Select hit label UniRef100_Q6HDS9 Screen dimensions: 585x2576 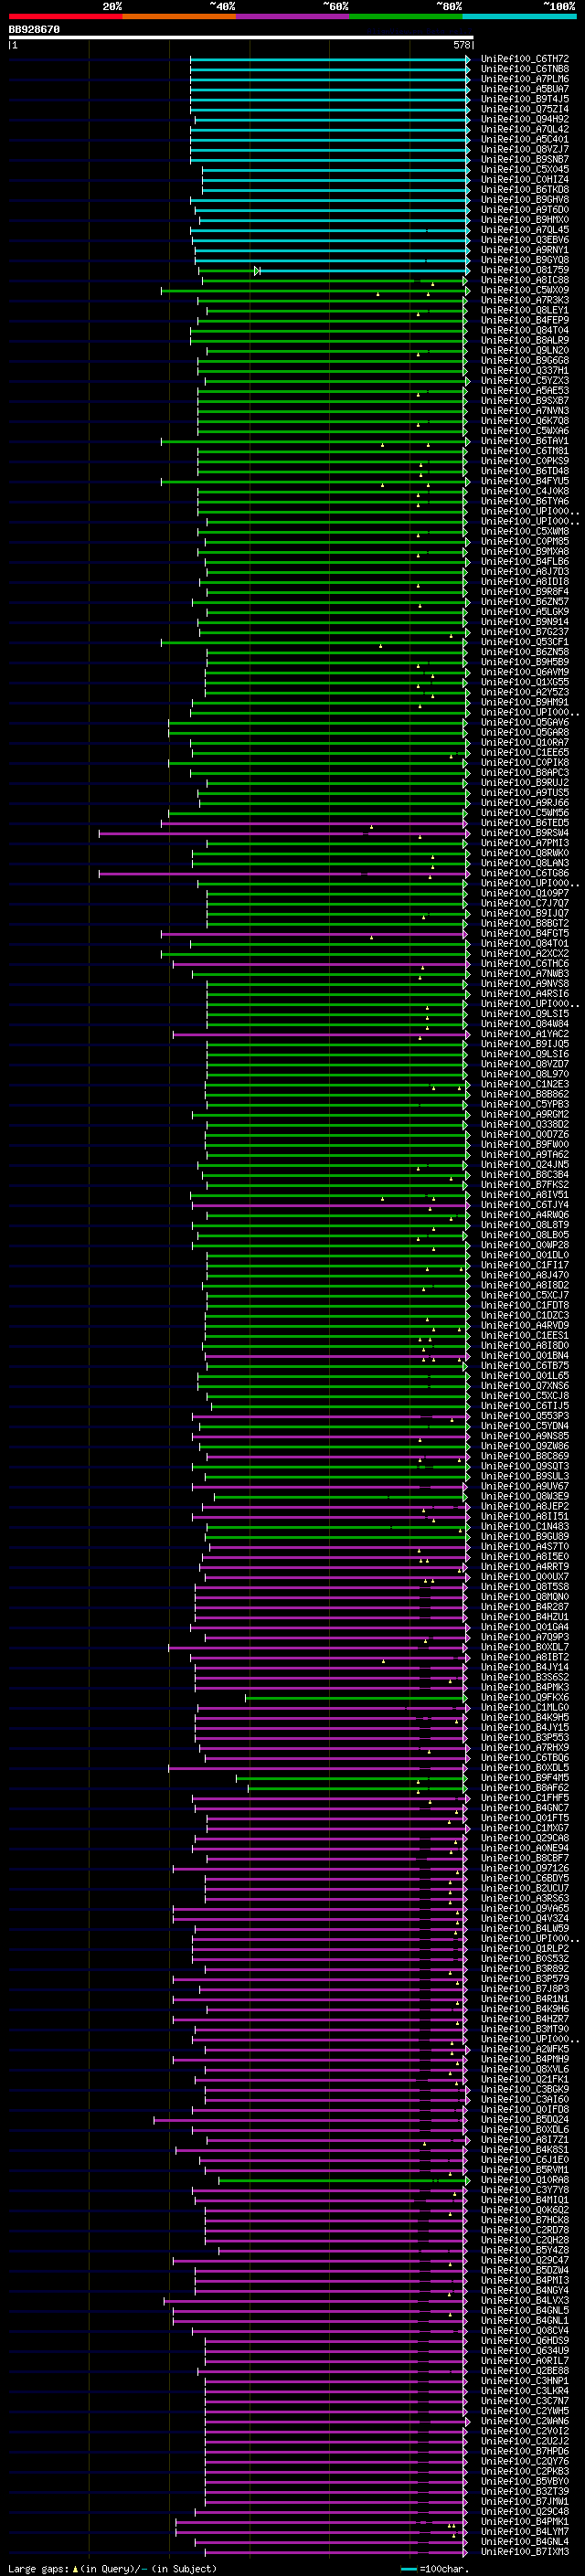(x=525, y=2340)
